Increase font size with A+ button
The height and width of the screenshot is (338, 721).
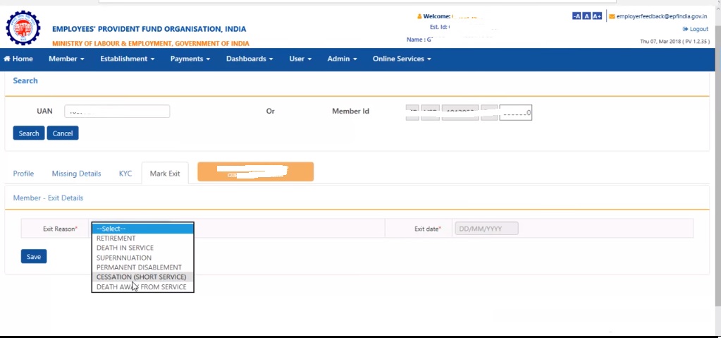[x=597, y=16]
